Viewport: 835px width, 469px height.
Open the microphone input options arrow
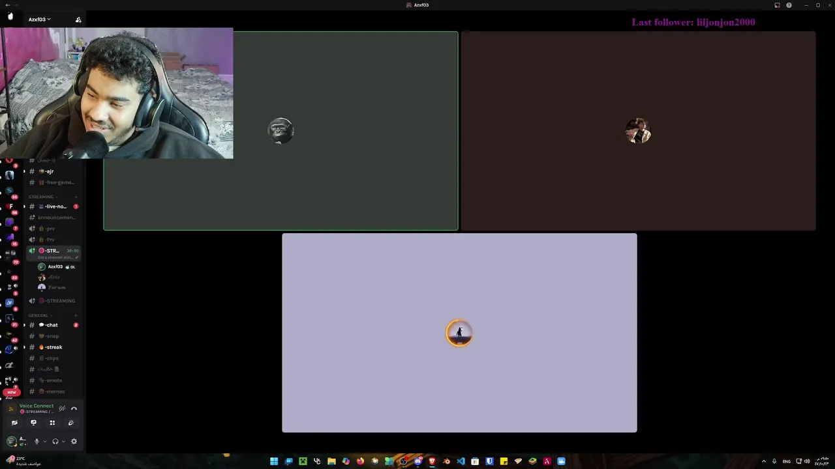44,442
